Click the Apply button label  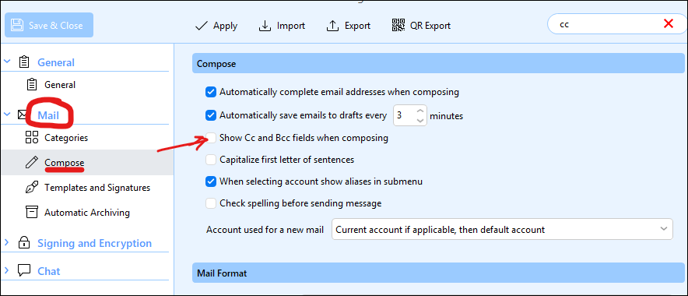click(x=226, y=26)
